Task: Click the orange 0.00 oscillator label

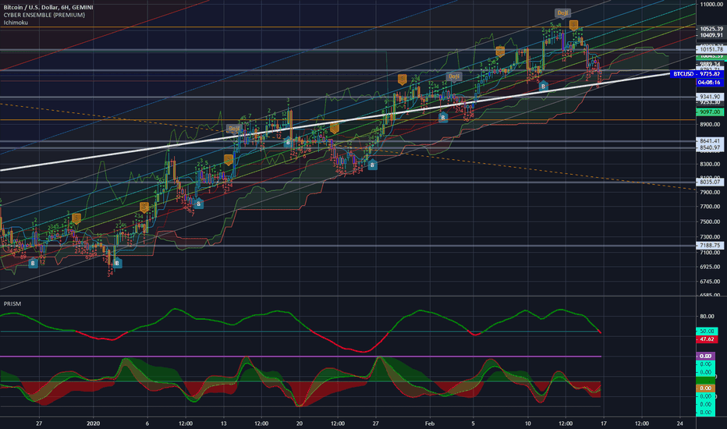Action: point(706,388)
